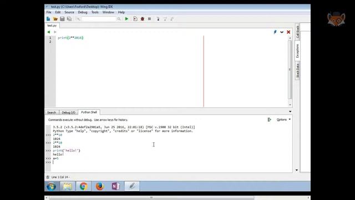
Task: Click the Save All files icon
Action: tap(69, 19)
